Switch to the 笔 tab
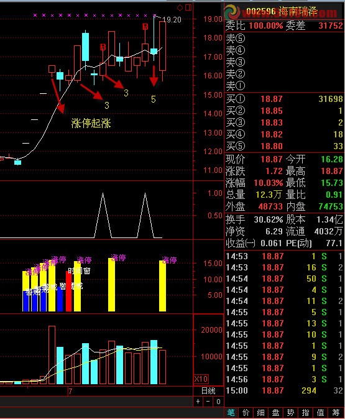 [231, 413]
